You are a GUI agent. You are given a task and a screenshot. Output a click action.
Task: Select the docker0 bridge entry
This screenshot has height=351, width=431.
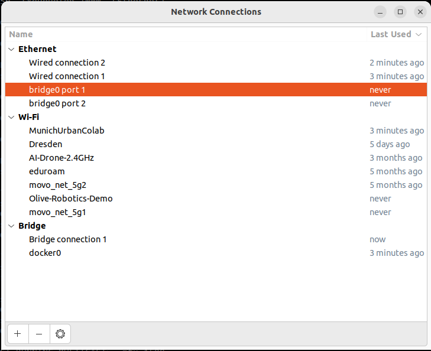45,253
